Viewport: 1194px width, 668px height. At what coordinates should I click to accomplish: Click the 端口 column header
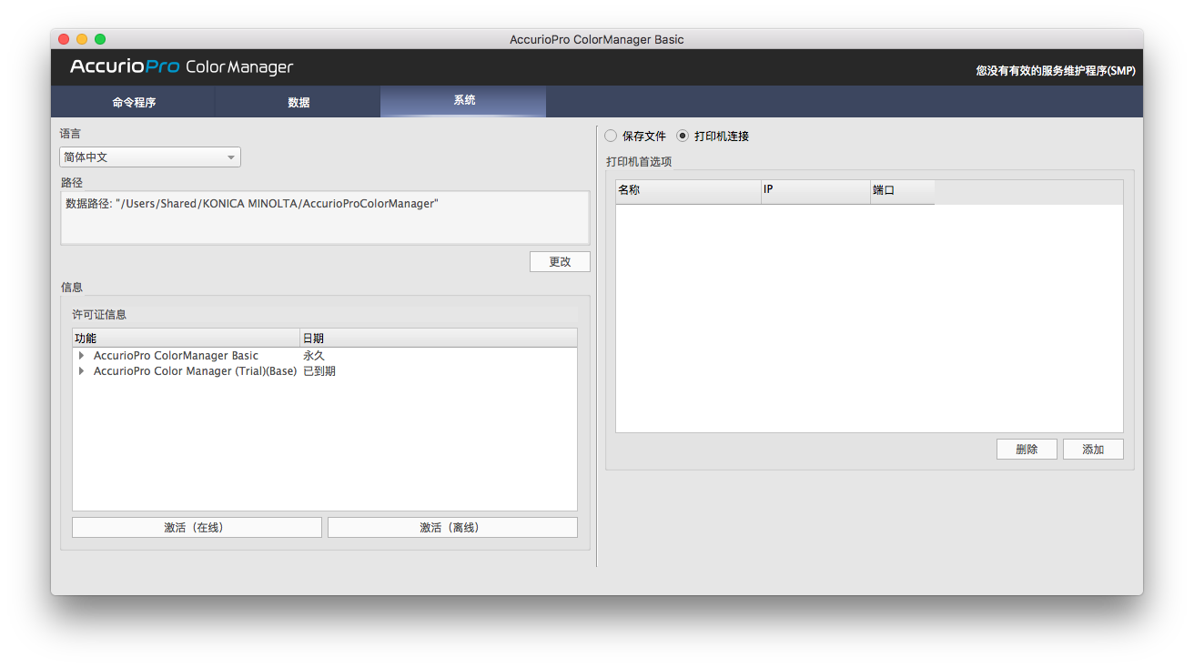click(902, 191)
